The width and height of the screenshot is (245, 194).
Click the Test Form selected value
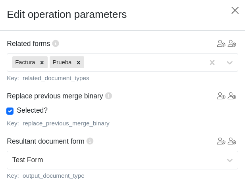(x=28, y=160)
